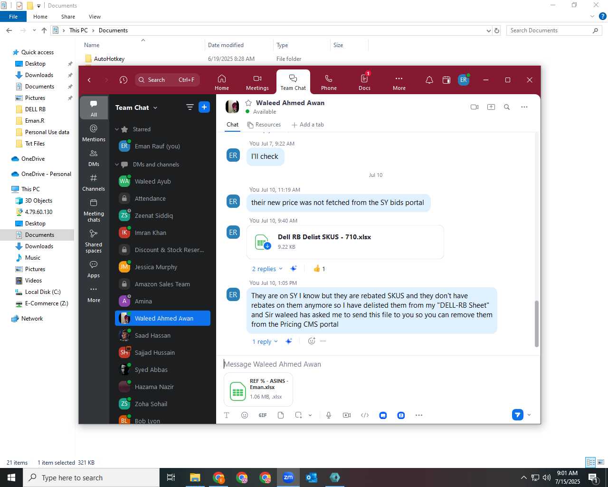The image size is (608, 487).
Task: Go back in Zoom navigation
Action: coord(89,80)
